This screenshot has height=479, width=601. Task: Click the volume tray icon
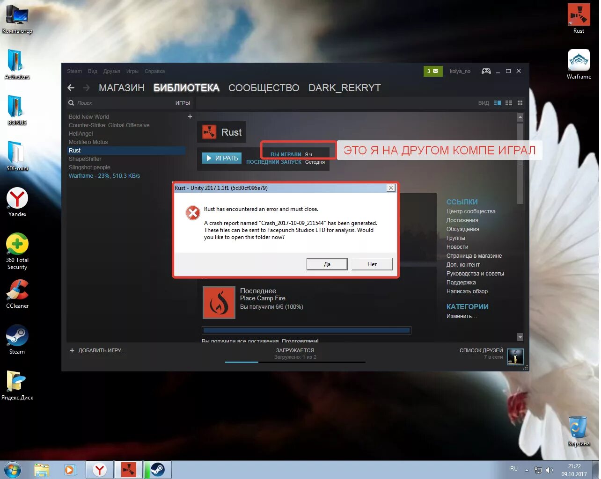pyautogui.click(x=550, y=470)
